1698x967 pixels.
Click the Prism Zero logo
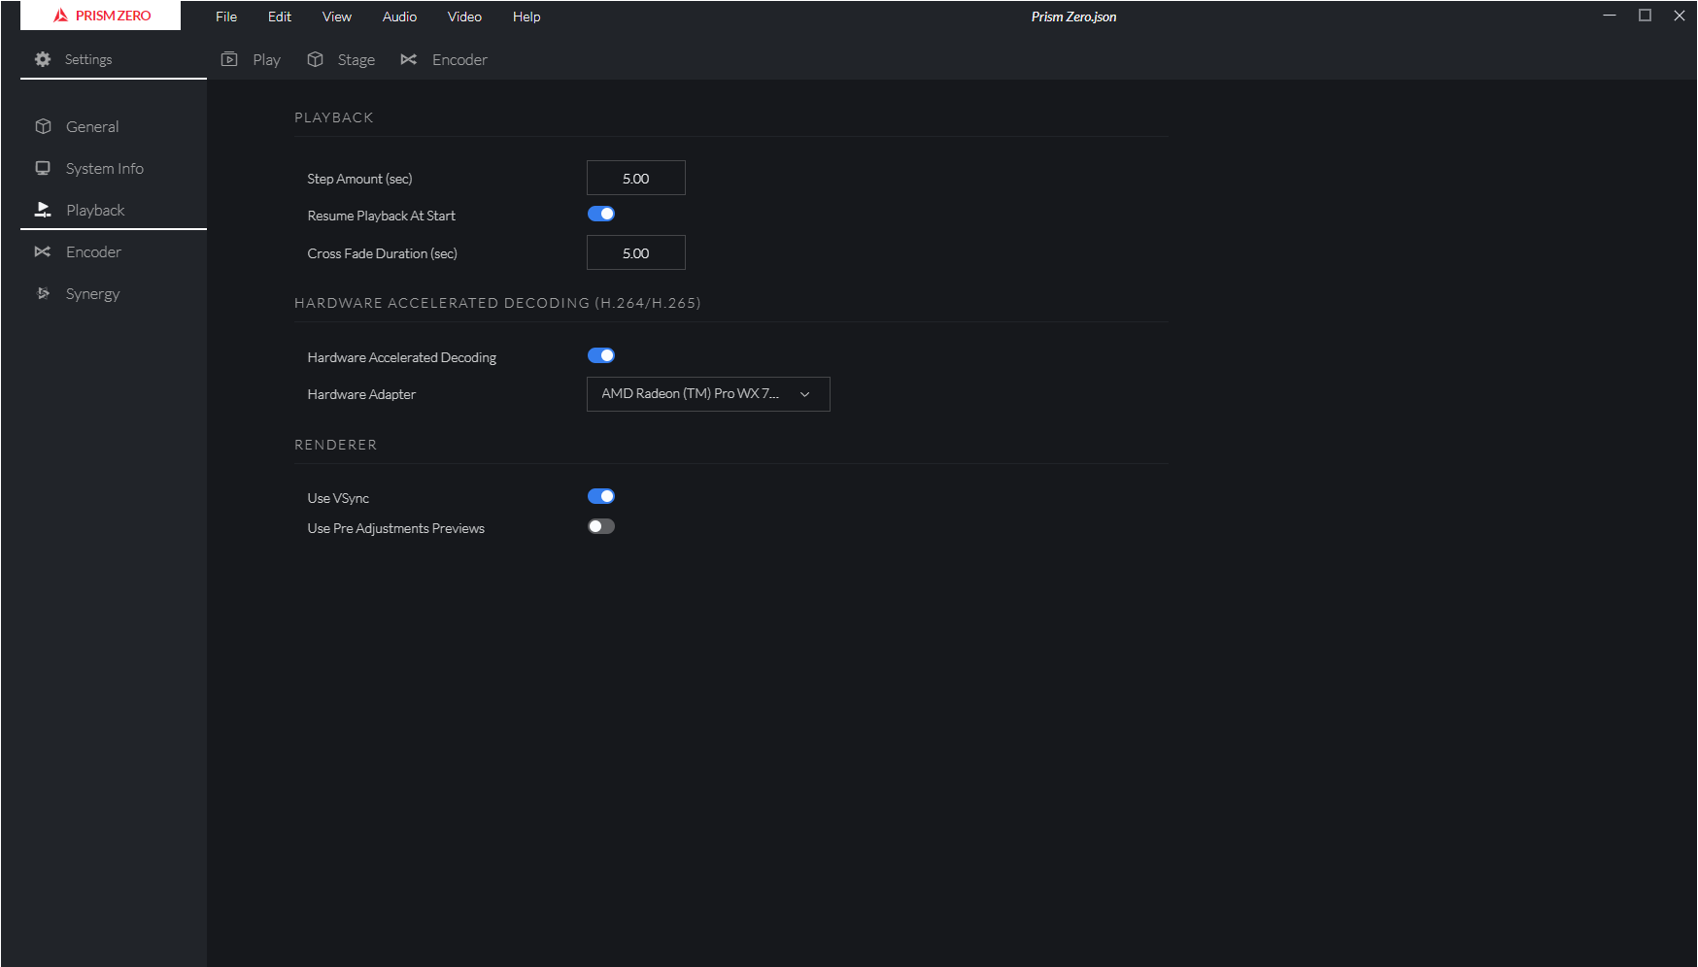(x=100, y=16)
